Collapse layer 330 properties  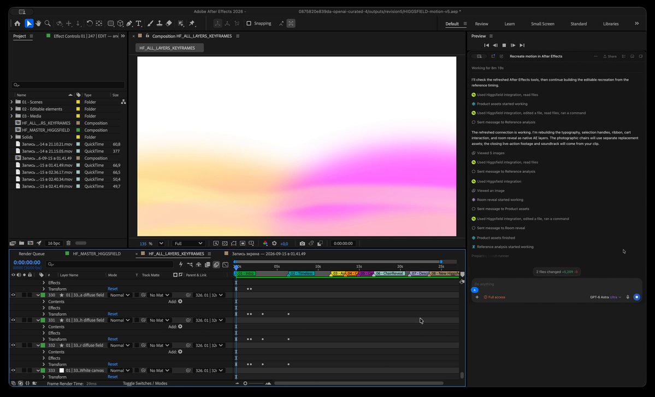point(38,295)
